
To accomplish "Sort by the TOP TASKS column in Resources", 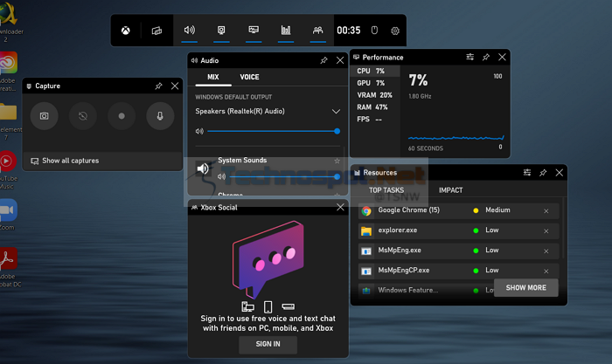I will tap(386, 190).
